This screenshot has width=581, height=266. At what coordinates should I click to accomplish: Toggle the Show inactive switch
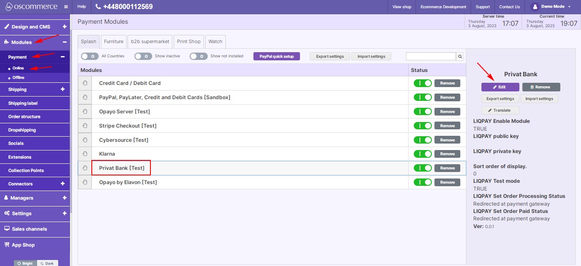(x=143, y=56)
